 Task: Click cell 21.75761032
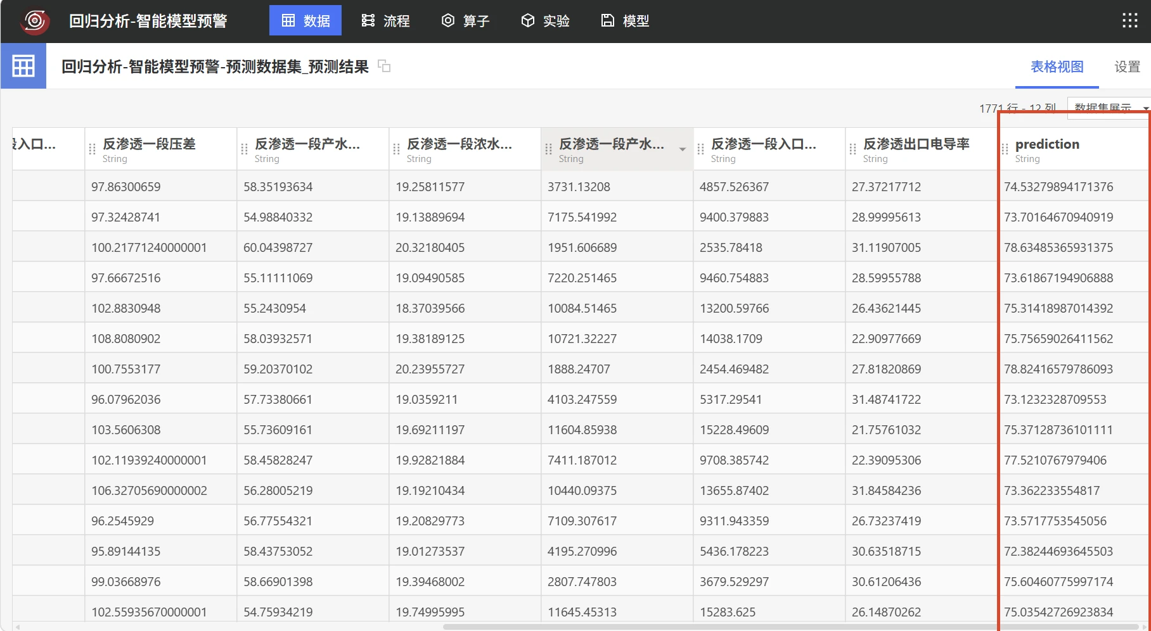click(922, 430)
